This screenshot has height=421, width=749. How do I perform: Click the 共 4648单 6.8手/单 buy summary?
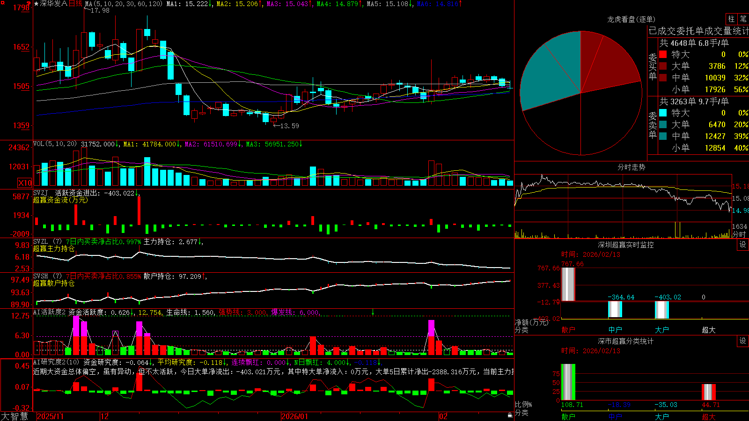694,43
